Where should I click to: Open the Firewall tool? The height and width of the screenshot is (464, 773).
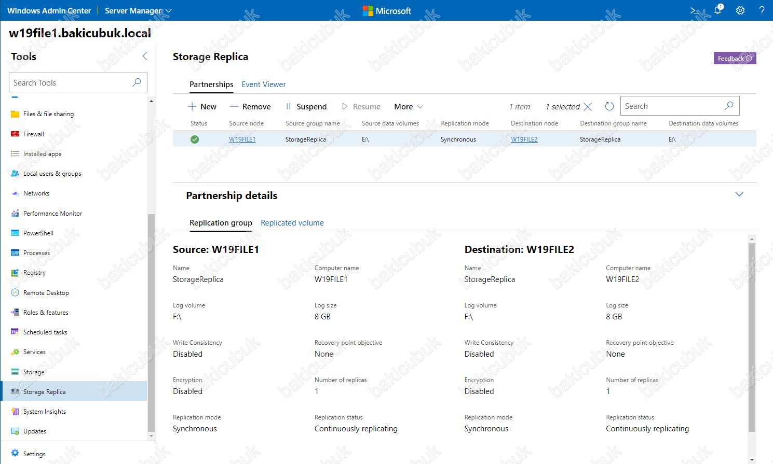[34, 134]
